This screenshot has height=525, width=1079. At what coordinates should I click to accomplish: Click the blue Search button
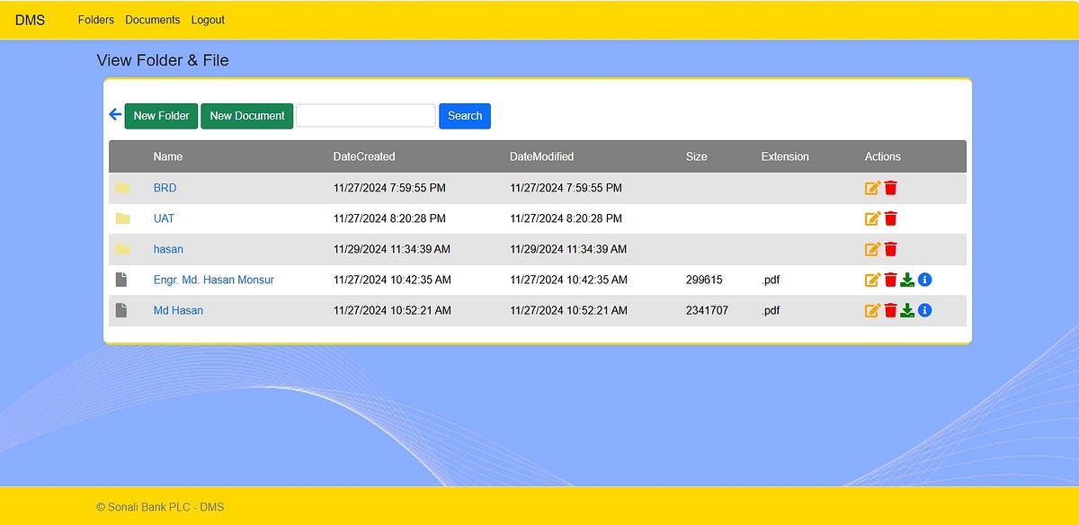[x=465, y=116]
